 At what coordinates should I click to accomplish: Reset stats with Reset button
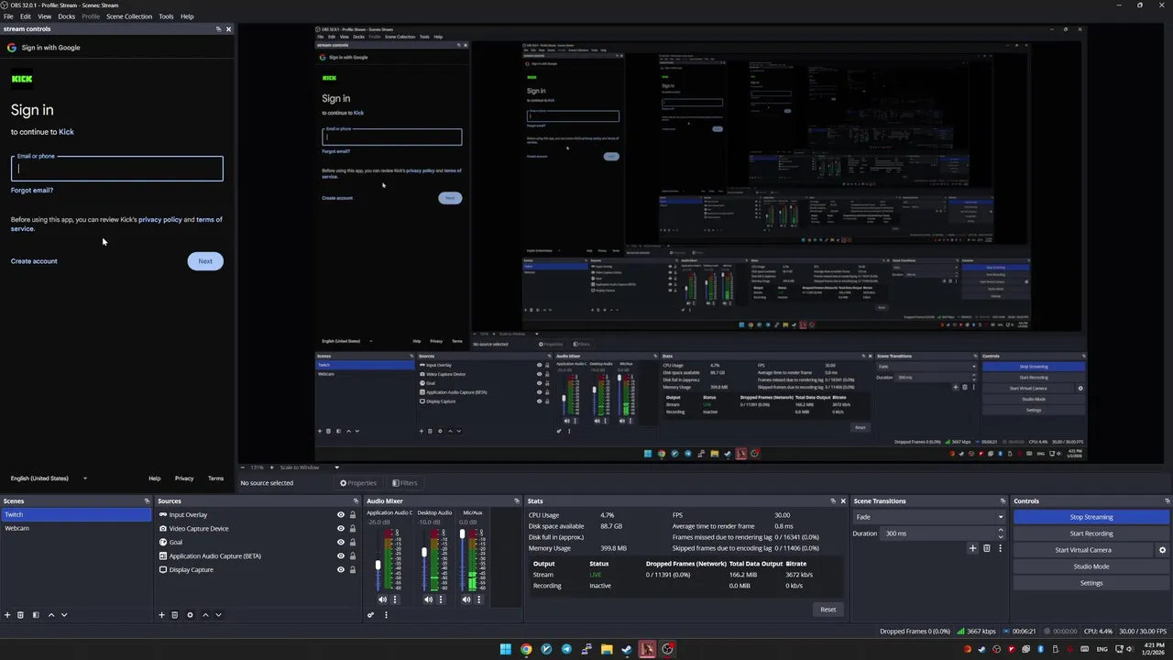(x=828, y=610)
